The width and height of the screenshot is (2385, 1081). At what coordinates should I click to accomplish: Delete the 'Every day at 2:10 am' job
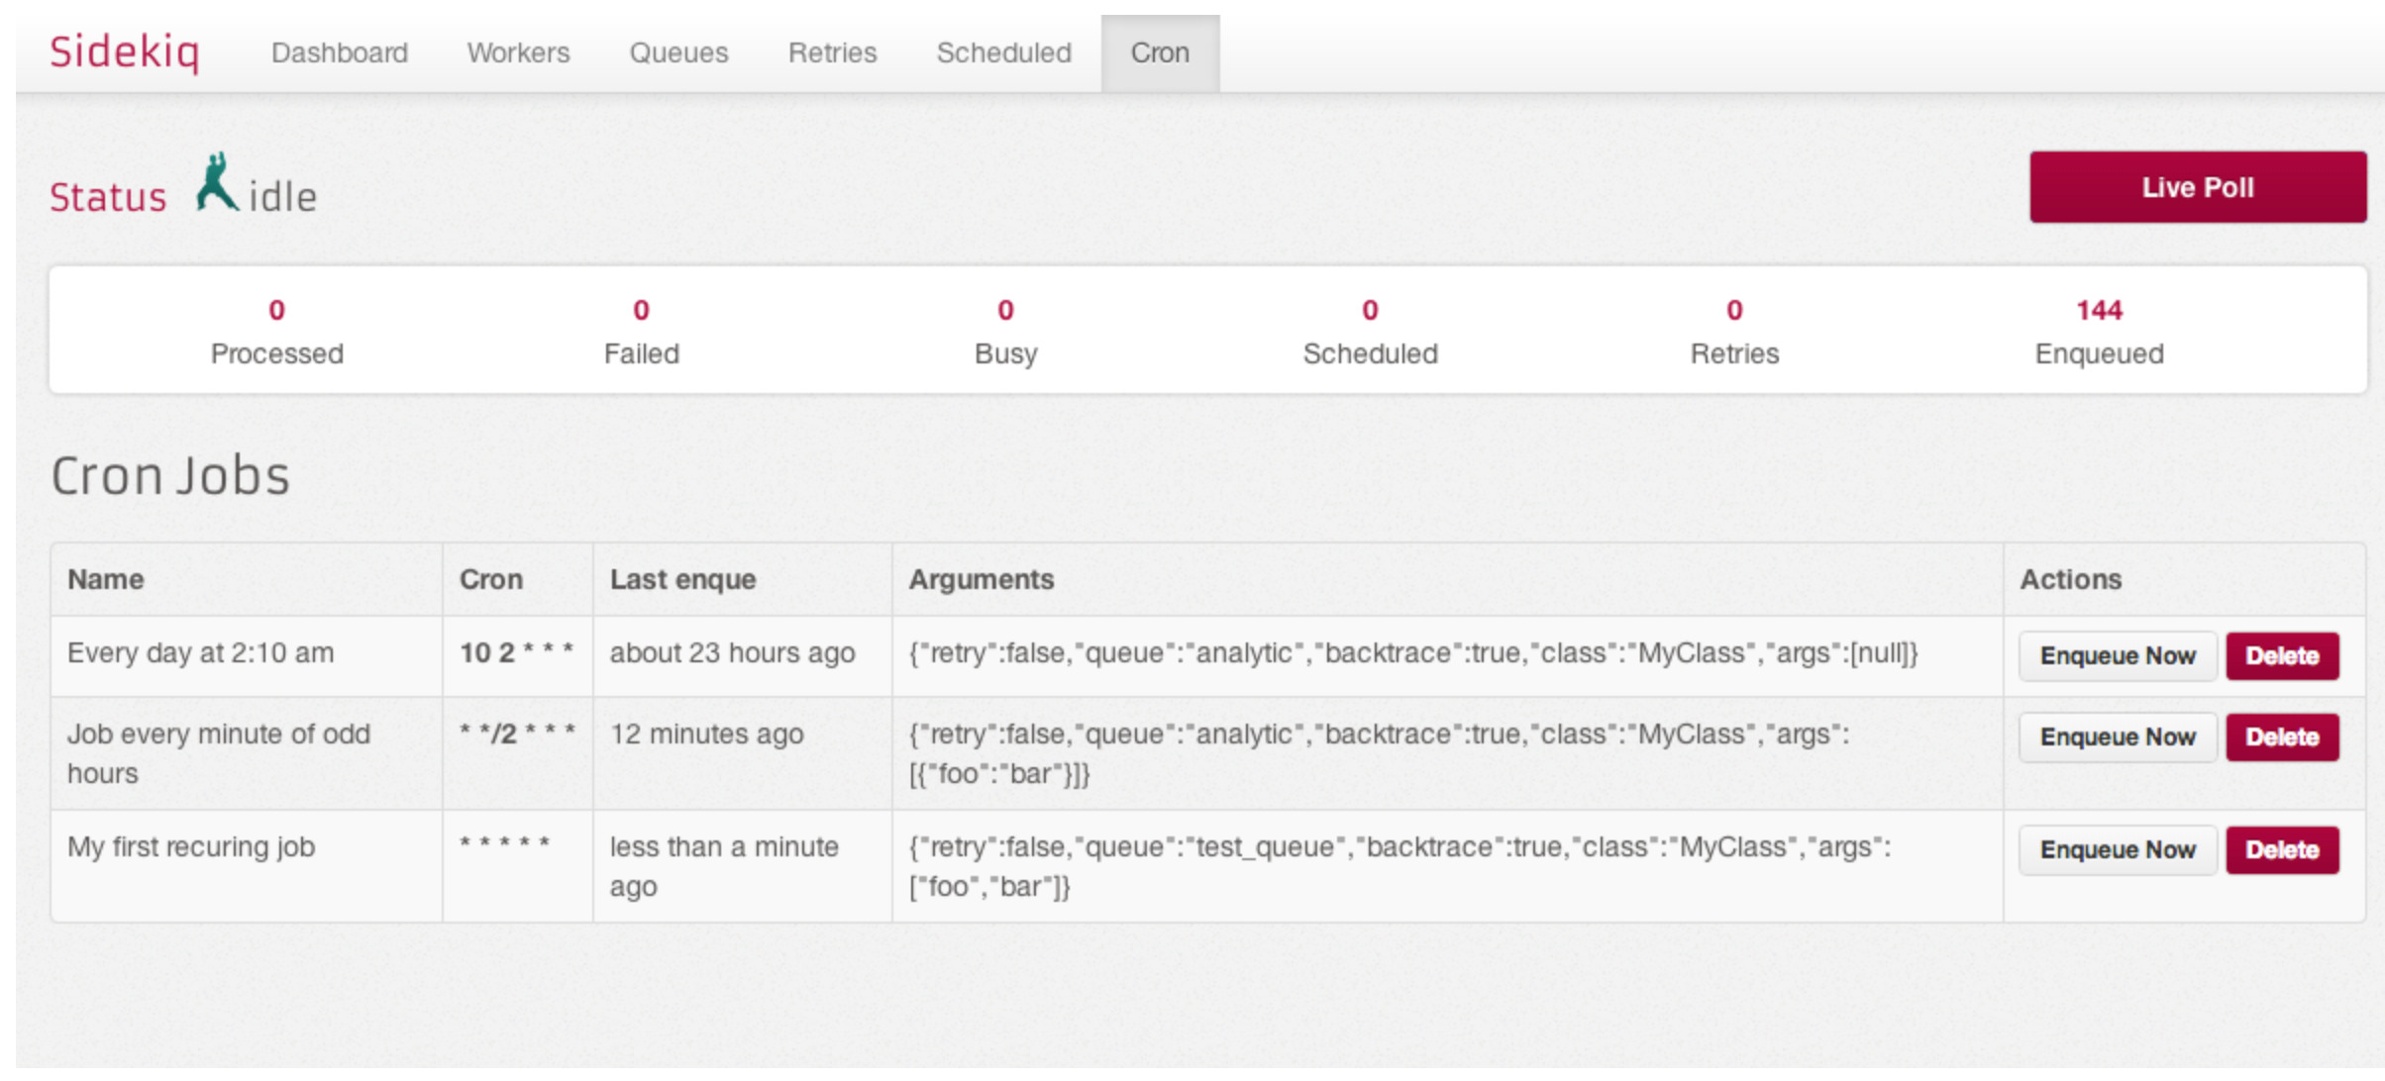pyautogui.click(x=2282, y=654)
